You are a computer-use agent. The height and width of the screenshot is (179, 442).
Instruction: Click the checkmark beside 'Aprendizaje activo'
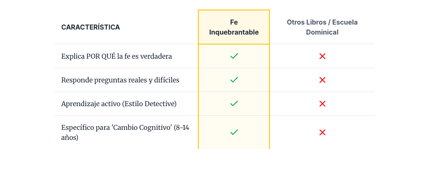click(234, 103)
